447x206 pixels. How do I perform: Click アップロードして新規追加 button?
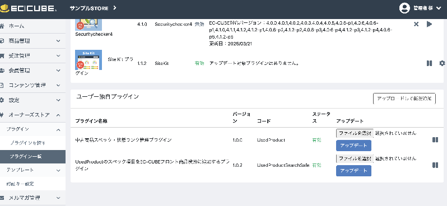404,99
